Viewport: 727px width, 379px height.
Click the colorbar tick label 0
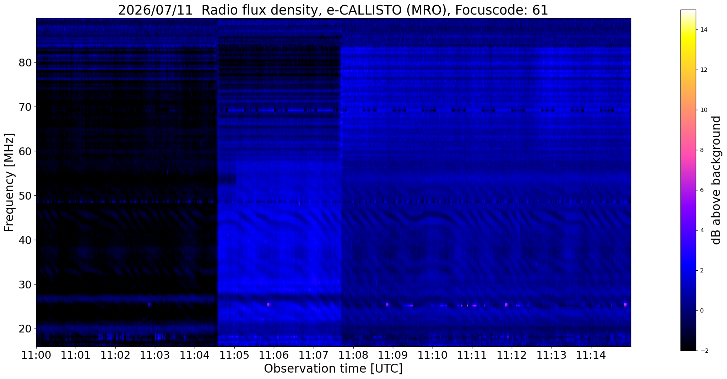pyautogui.click(x=702, y=311)
